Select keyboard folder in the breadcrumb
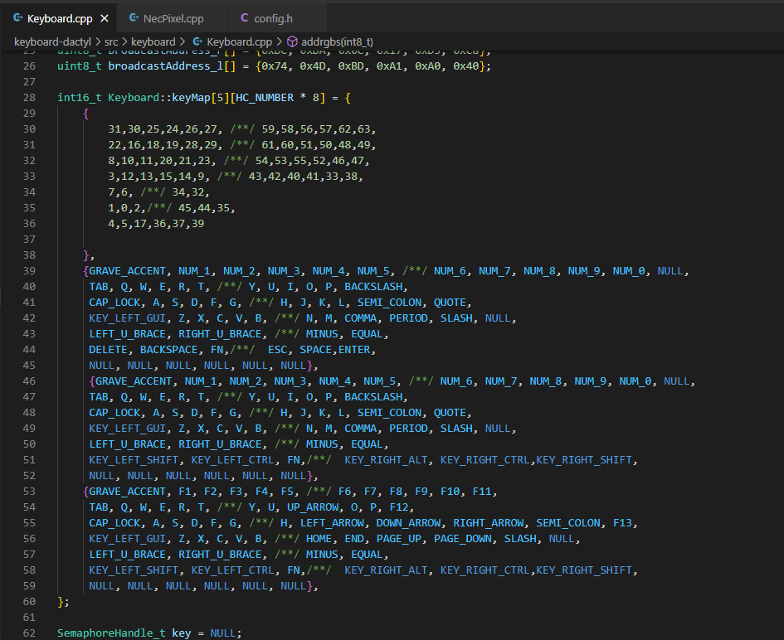Screen dimensions: 784x640 tap(153, 42)
